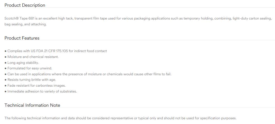This screenshot has width=275, height=124.
Task: Click the bullet about other films failing
Action: tap(88, 74)
